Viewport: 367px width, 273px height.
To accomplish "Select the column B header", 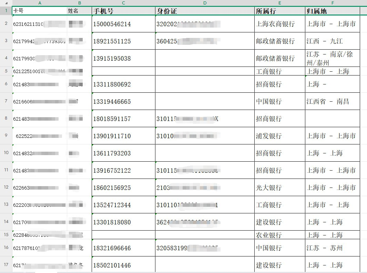I will pos(79,3).
